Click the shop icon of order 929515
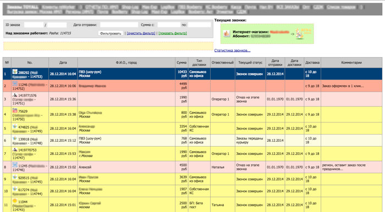This screenshot has width=385, height=212. (15, 177)
